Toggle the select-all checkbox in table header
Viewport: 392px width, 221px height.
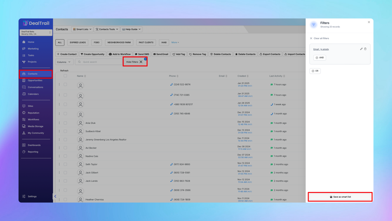tap(65, 76)
